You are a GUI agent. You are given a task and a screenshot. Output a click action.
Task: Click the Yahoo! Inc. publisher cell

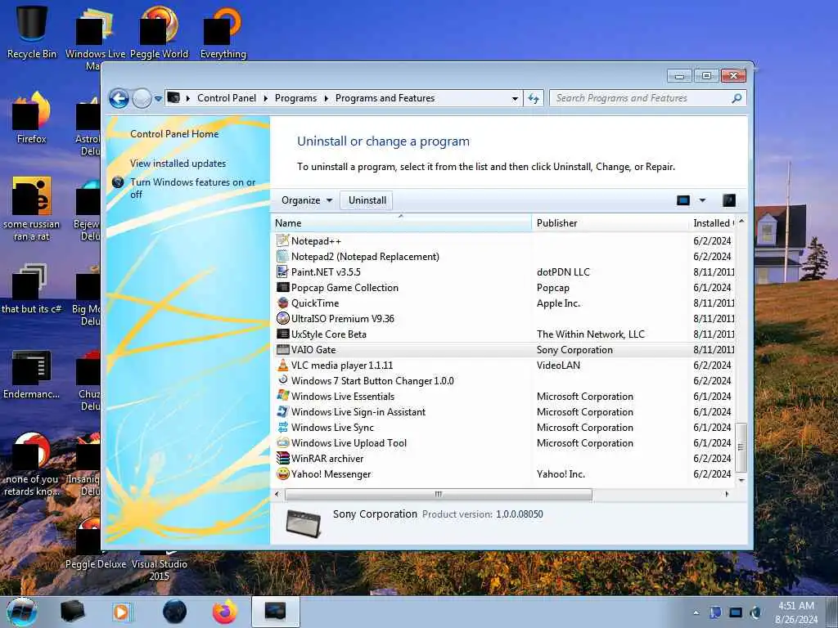[x=561, y=473]
